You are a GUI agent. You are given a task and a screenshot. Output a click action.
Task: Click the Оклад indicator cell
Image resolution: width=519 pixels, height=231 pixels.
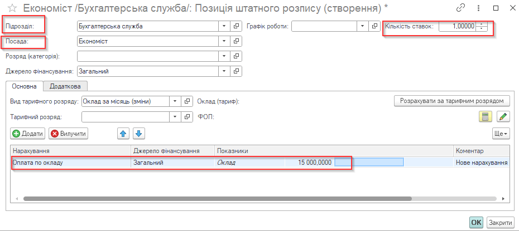[250, 163]
